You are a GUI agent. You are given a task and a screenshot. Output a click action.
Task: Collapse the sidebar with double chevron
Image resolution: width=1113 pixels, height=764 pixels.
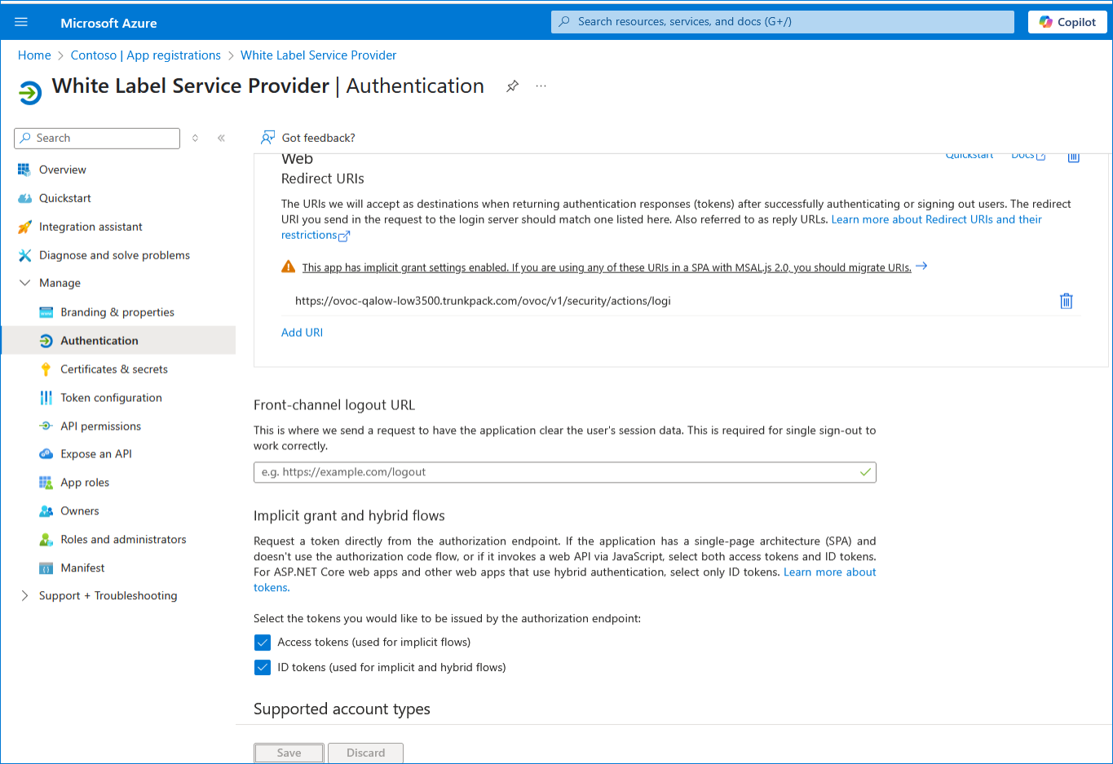click(x=221, y=139)
